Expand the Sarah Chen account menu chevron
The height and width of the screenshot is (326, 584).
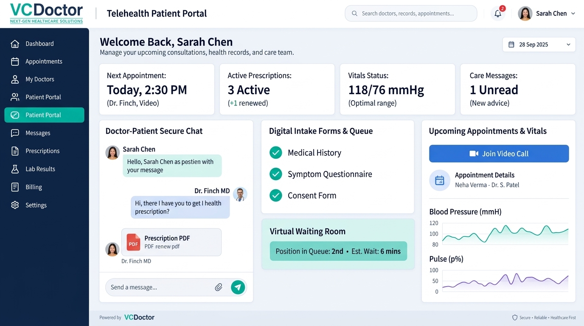click(573, 14)
